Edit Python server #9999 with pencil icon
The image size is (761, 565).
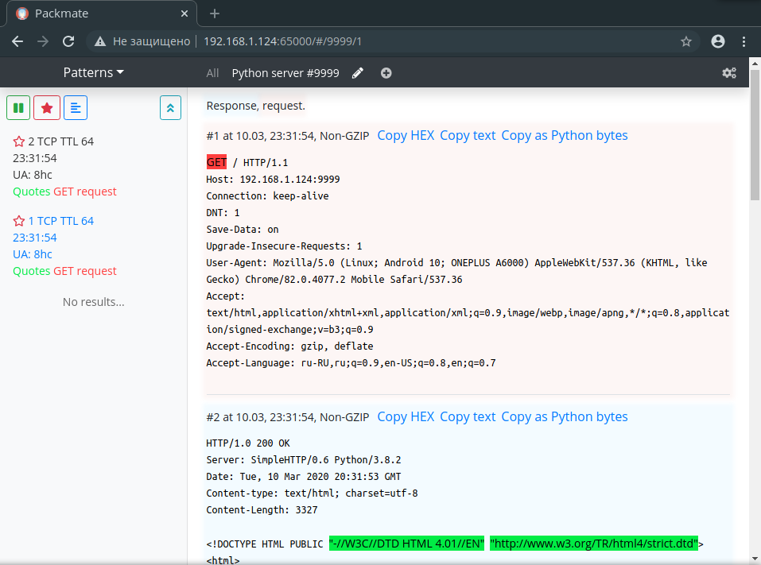point(358,73)
